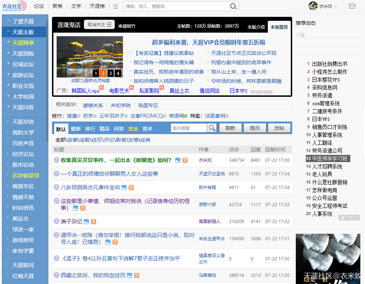Filter threads by the 连载 category

point(84,140)
